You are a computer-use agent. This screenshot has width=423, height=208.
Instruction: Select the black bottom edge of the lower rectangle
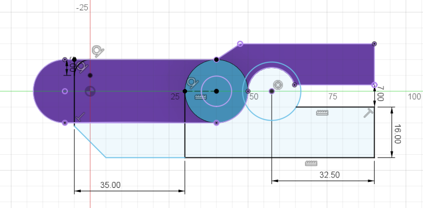coord(279,157)
